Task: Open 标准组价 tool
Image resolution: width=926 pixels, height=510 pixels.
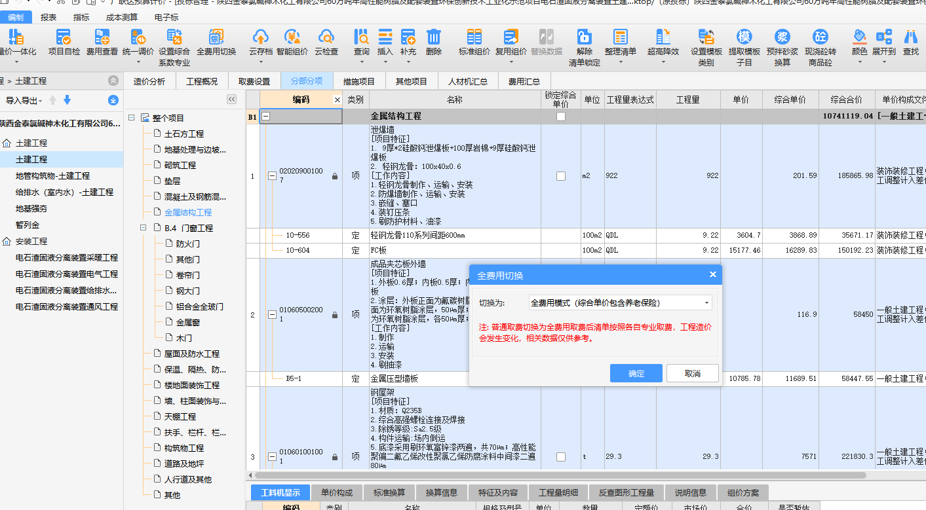Action: pos(474,43)
